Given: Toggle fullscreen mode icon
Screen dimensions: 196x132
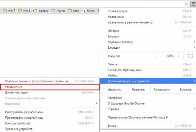Looking at the screenshot, I should click(190, 56).
